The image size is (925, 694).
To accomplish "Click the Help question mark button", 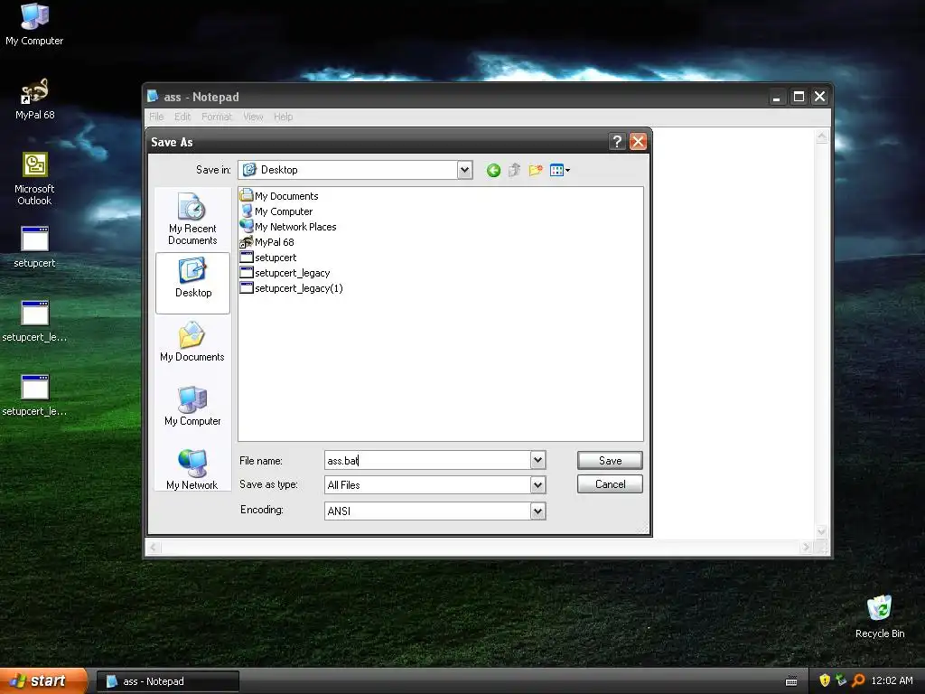I will 617,142.
